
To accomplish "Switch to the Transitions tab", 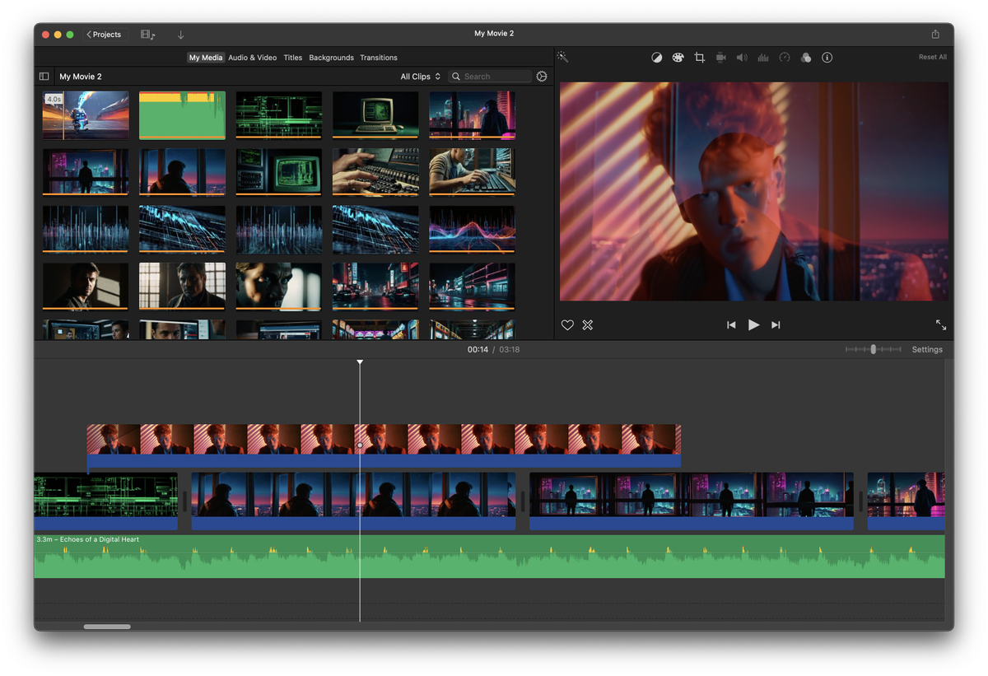I will click(x=379, y=58).
